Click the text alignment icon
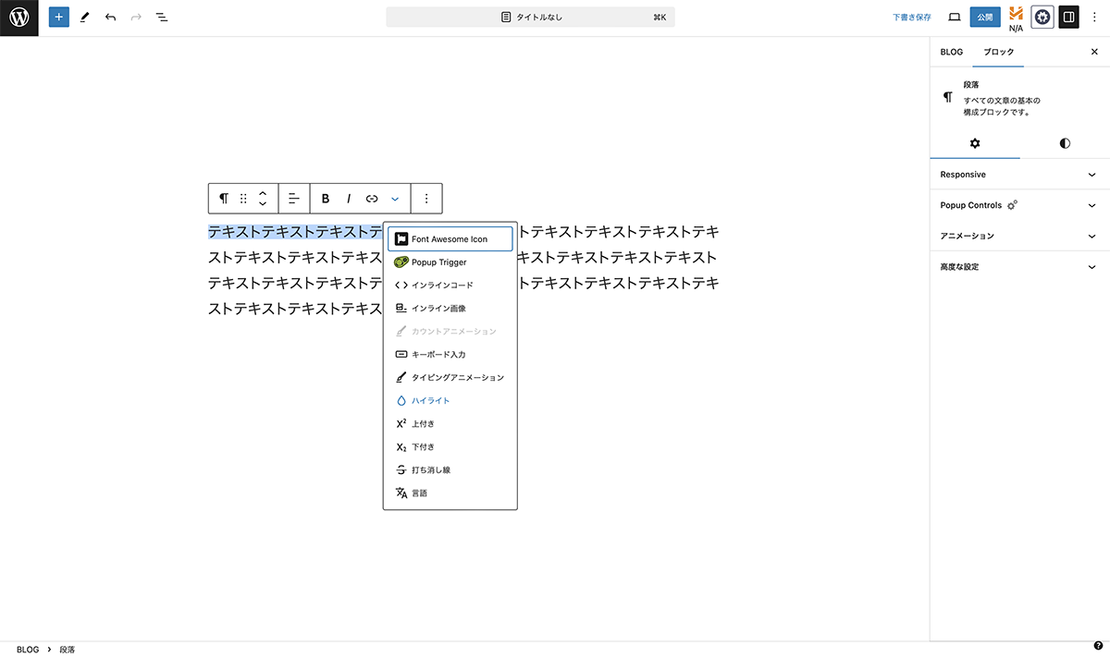 294,199
